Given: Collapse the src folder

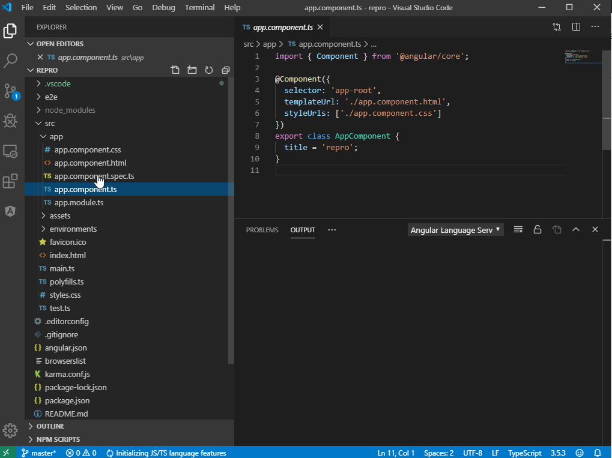Looking at the screenshot, I should (50, 123).
